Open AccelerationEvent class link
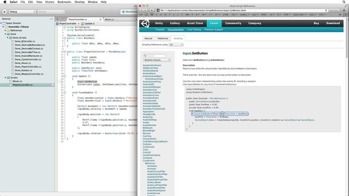 [x=152, y=65]
